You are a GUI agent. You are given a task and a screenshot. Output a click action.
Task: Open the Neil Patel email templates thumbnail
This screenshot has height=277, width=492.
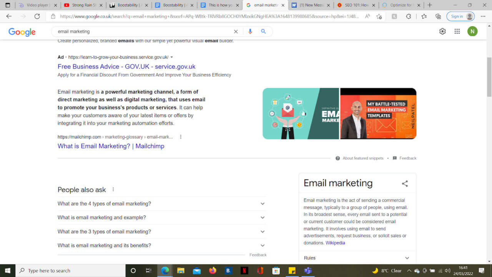point(378,113)
